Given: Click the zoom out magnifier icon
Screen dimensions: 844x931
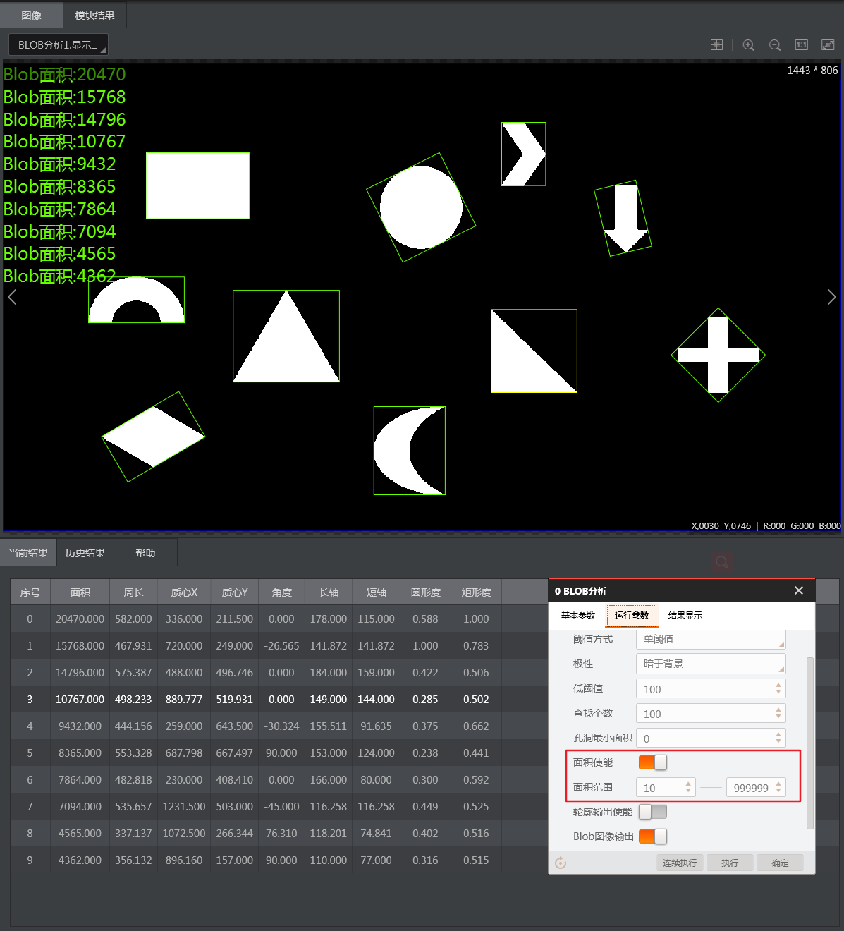Looking at the screenshot, I should coord(774,44).
